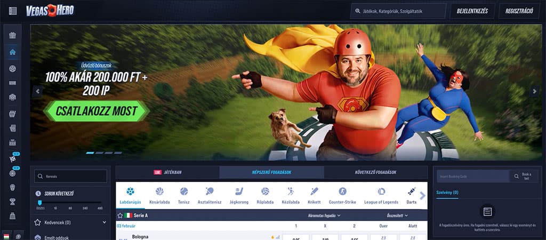Switch to the Live Játékban tab
This screenshot has width=546, height=240.
point(167,172)
